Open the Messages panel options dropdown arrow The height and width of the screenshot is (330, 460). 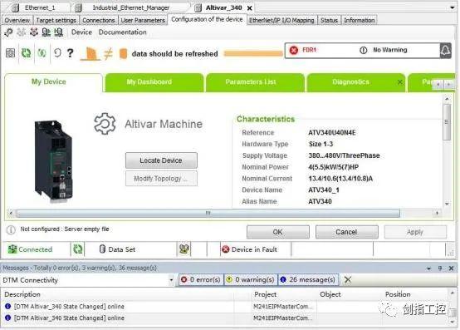point(429,268)
